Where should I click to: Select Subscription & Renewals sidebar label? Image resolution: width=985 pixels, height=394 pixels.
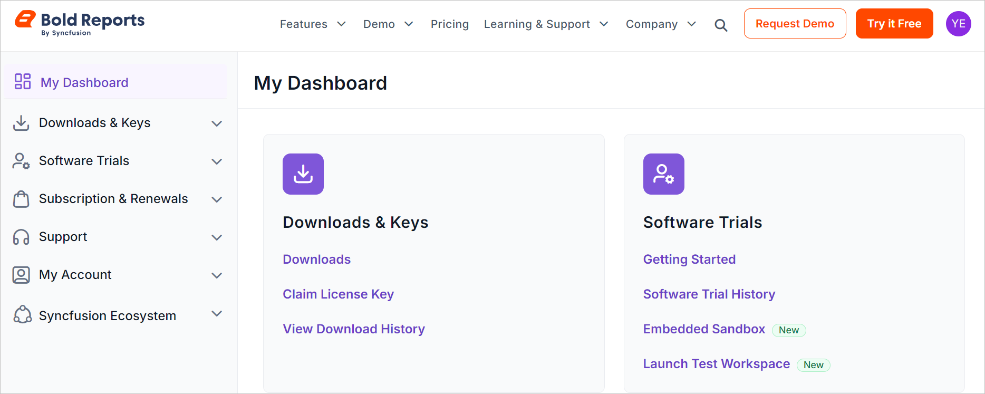point(113,199)
